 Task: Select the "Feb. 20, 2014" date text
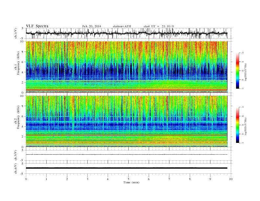point(92,26)
